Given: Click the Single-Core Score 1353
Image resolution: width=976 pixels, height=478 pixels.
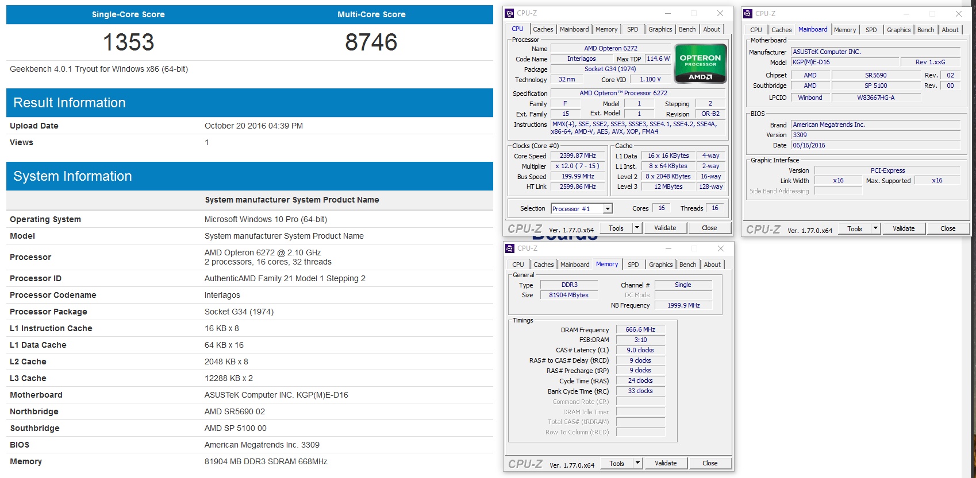Looking at the screenshot, I should tap(128, 42).
